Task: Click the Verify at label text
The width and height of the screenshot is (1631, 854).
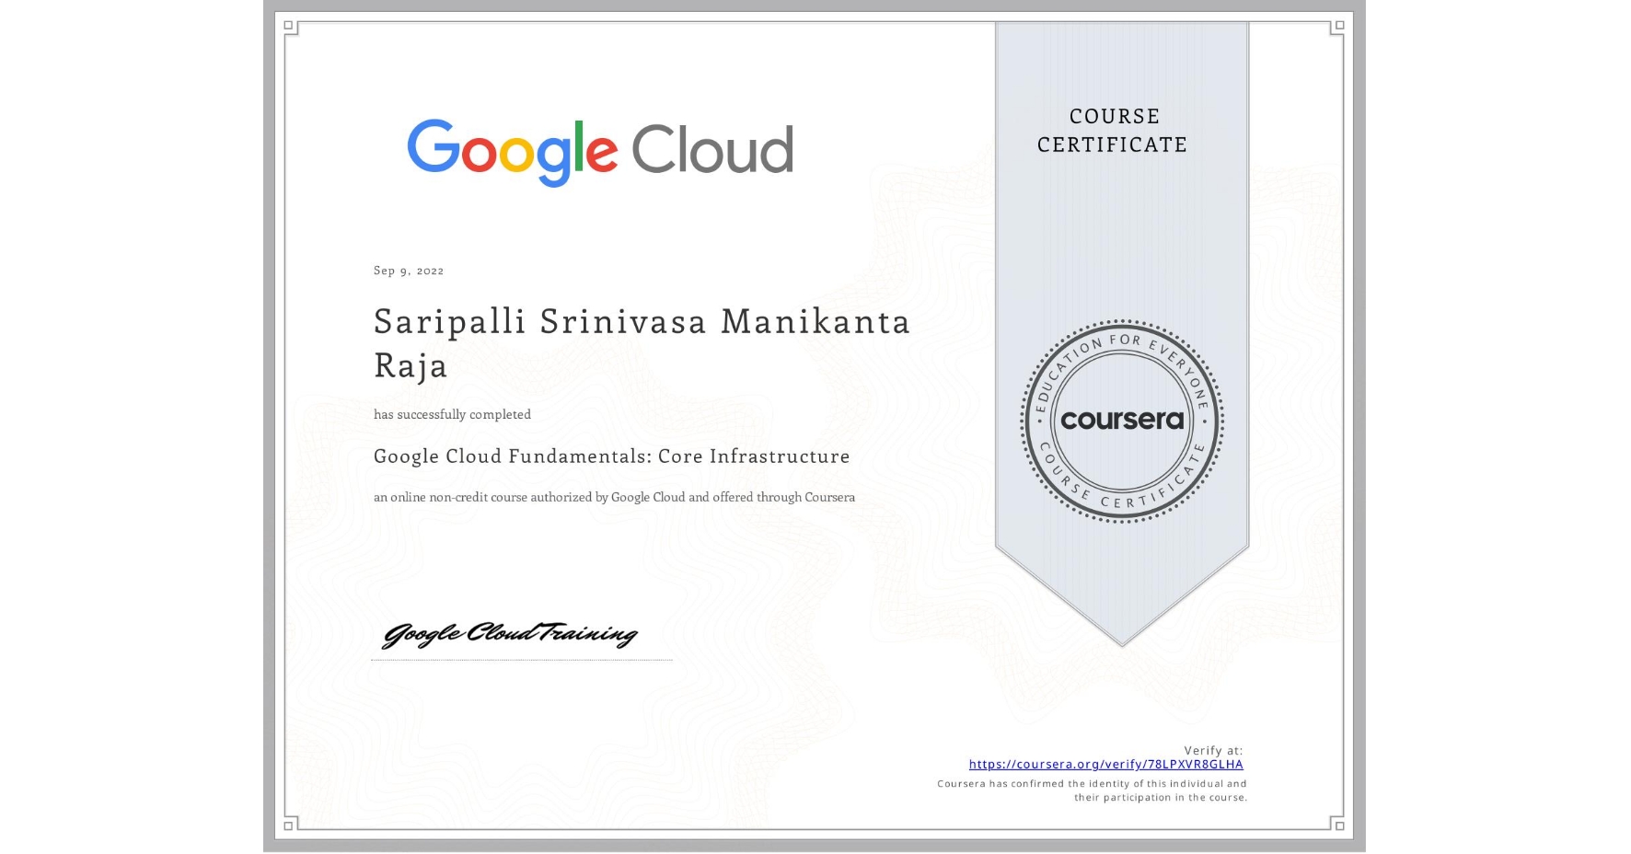Action: [x=1213, y=748]
